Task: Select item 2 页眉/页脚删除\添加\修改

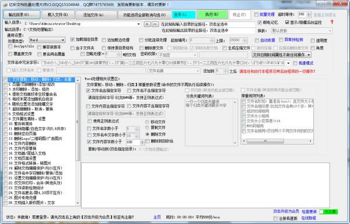Action: point(32,85)
